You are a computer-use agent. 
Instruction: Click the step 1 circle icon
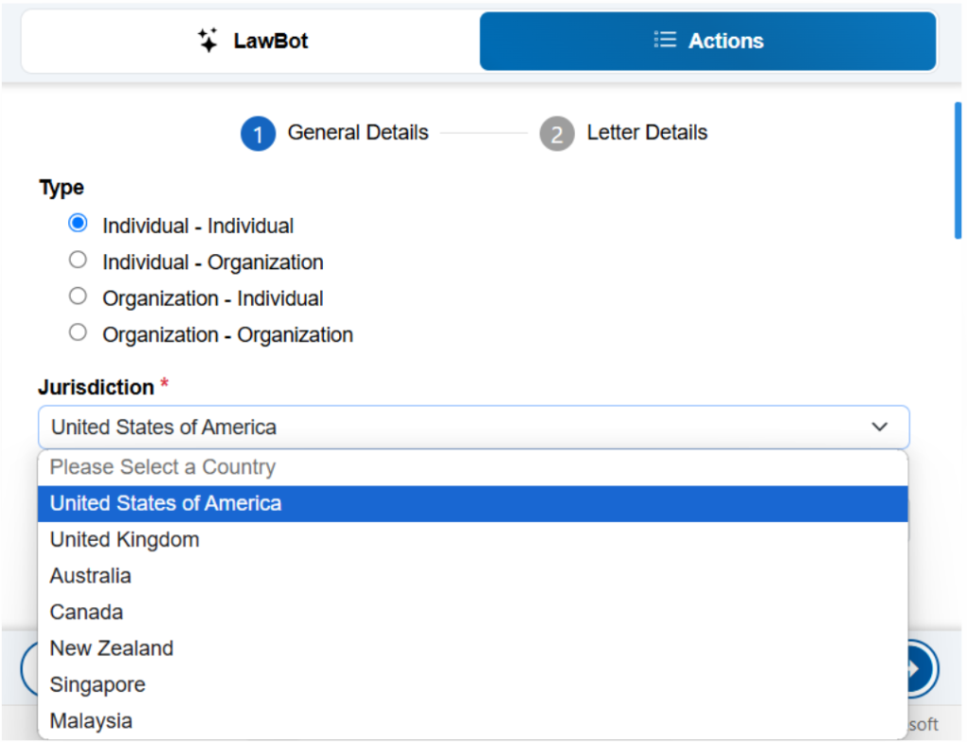[258, 133]
